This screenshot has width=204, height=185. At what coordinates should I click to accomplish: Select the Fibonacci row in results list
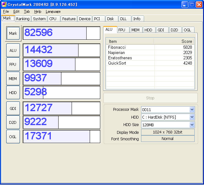click(150, 47)
